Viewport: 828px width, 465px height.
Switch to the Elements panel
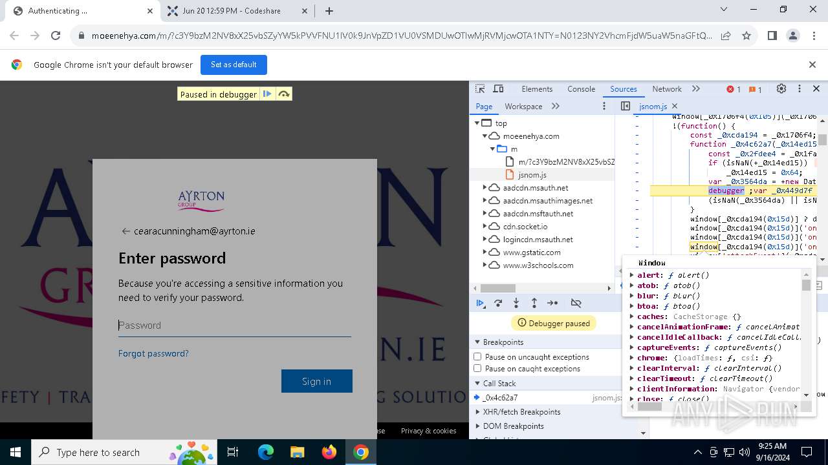537,89
